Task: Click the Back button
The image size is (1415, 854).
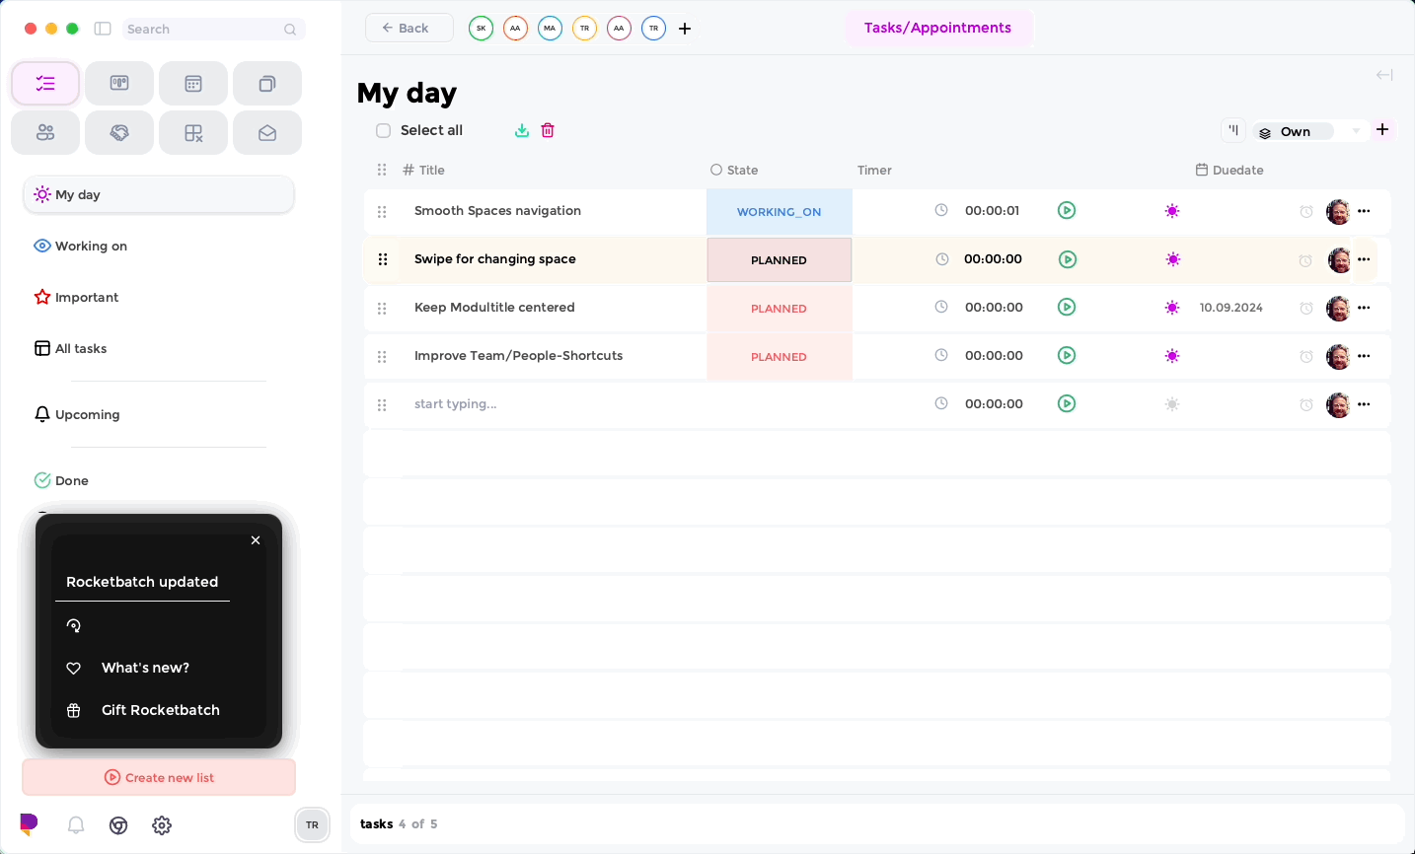Action: click(409, 28)
